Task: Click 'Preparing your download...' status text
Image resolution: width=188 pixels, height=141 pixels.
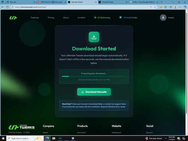Action: click(94, 73)
